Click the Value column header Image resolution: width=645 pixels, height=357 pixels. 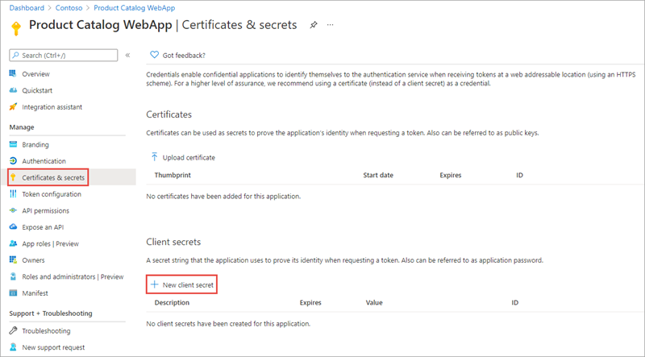coord(374,302)
